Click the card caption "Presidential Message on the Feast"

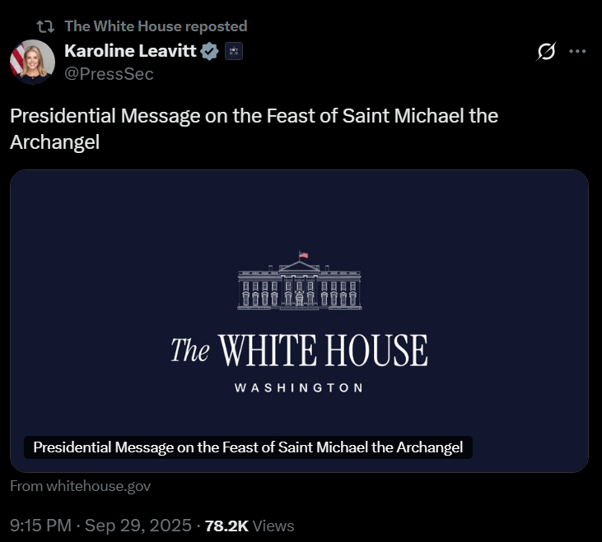(x=248, y=447)
